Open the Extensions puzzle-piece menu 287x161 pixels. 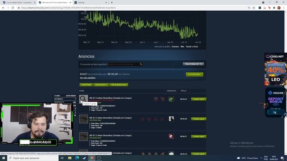pyautogui.click(x=274, y=8)
